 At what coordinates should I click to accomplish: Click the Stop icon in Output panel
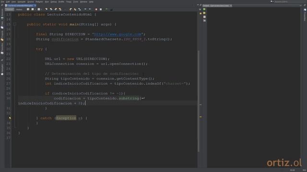pos(204,17)
